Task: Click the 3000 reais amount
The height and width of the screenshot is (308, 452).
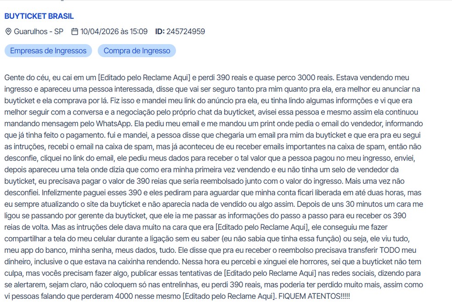Action: pyautogui.click(x=316, y=78)
